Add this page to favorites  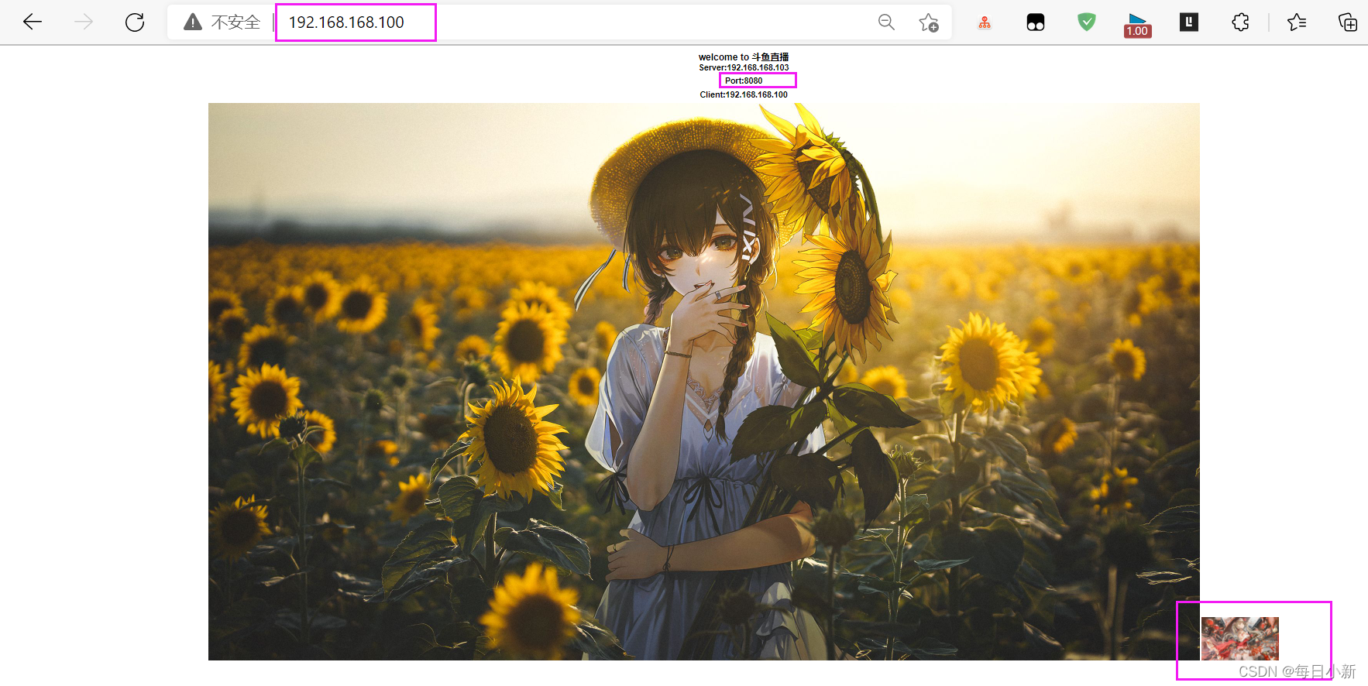pyautogui.click(x=929, y=22)
